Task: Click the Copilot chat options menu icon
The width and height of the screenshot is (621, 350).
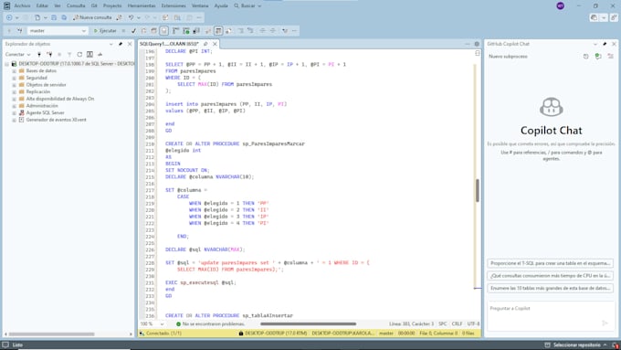Action: click(x=610, y=57)
